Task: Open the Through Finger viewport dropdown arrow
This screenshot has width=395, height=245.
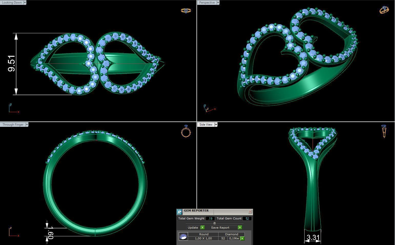Action: click(27, 125)
